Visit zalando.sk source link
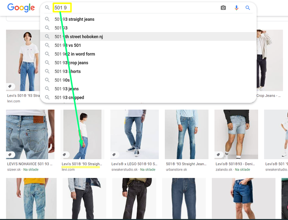This screenshot has height=220, width=288. pos(224,170)
